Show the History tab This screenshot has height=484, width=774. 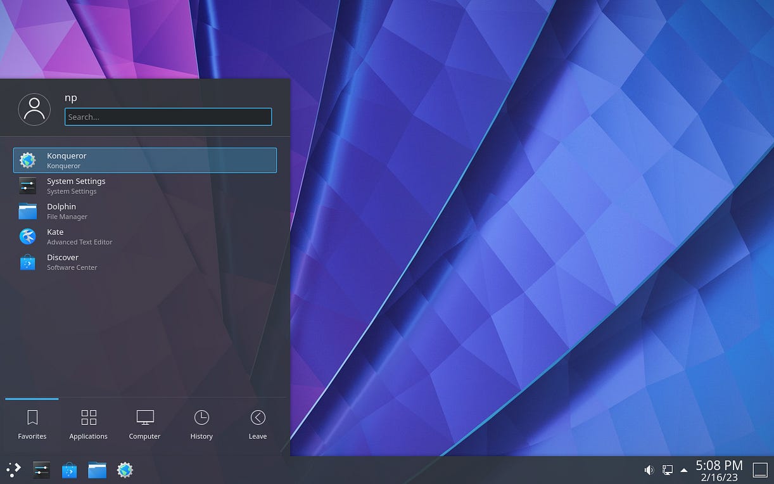click(x=201, y=424)
